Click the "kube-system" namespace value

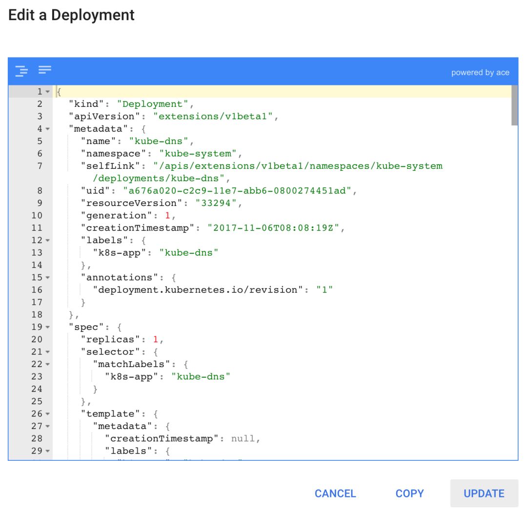click(198, 154)
